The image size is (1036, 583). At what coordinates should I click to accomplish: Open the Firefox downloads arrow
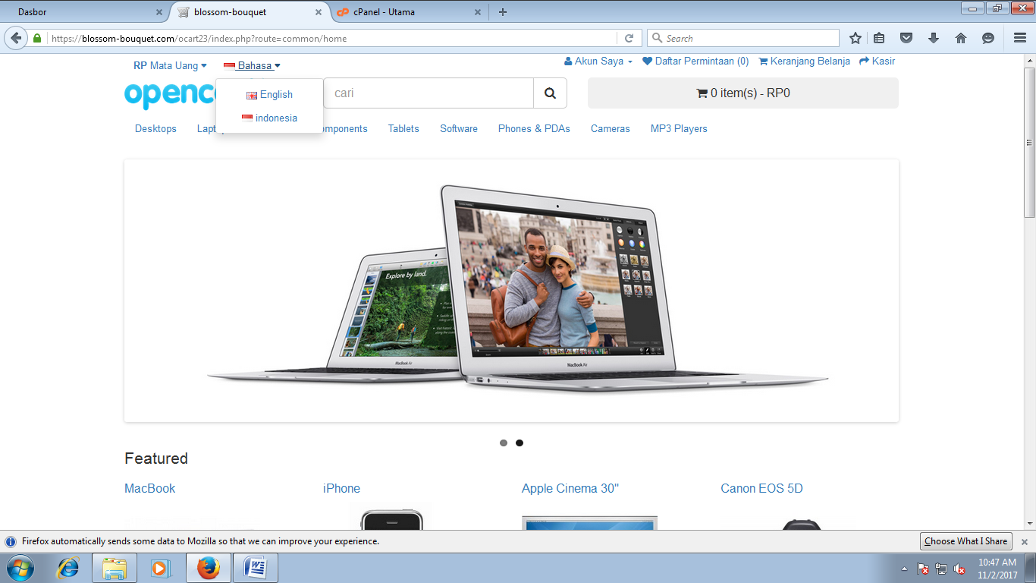(934, 38)
